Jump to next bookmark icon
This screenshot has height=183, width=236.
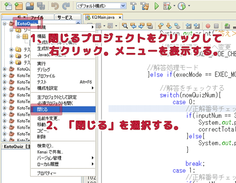pos(169,26)
